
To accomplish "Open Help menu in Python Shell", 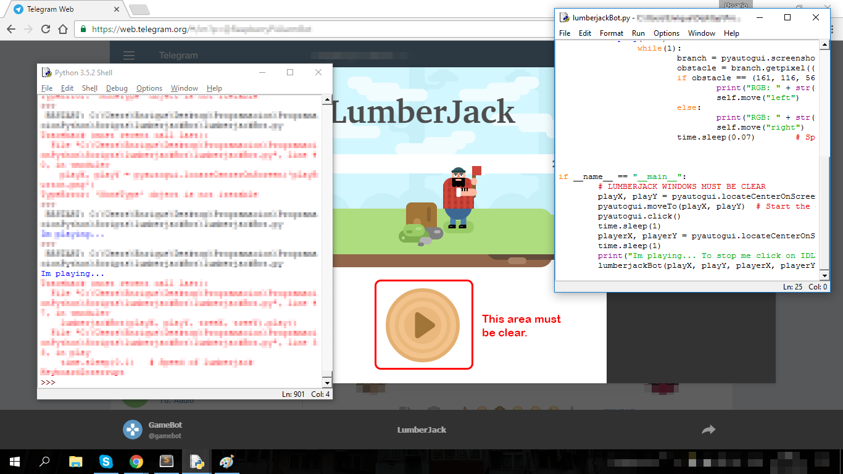I will click(214, 88).
